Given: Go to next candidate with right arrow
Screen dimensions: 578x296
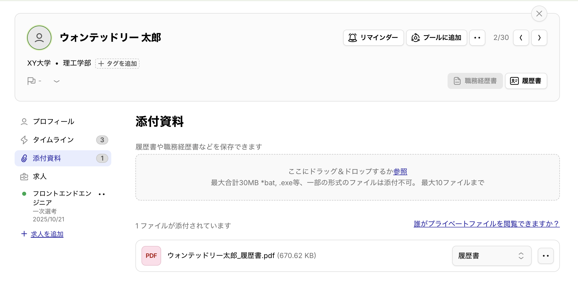Looking at the screenshot, I should click(539, 38).
